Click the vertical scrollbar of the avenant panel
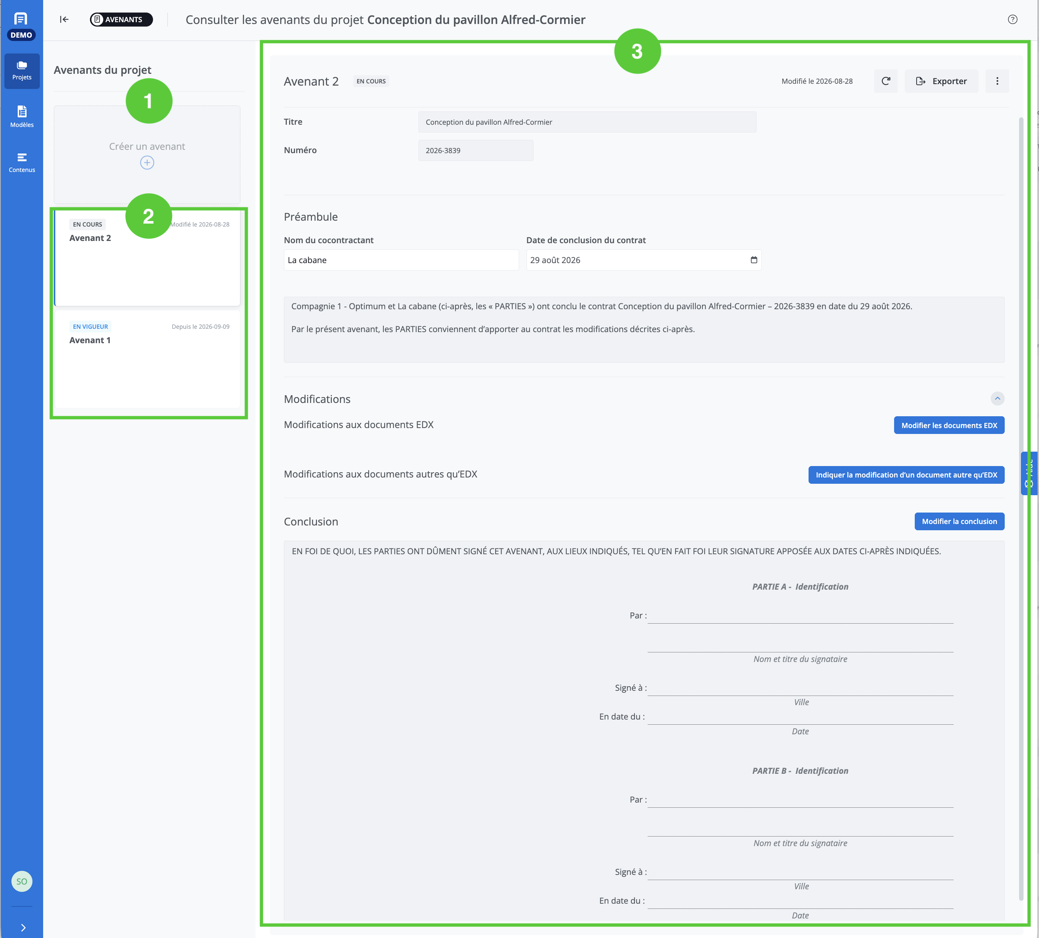1039x938 pixels. coord(1021,509)
